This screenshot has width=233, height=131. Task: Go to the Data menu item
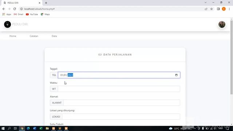point(54,36)
